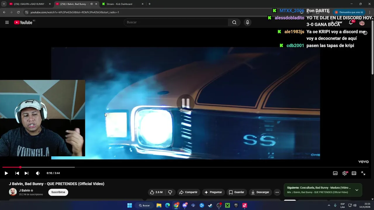
Task: Play the paused video
Action: click(x=6, y=173)
